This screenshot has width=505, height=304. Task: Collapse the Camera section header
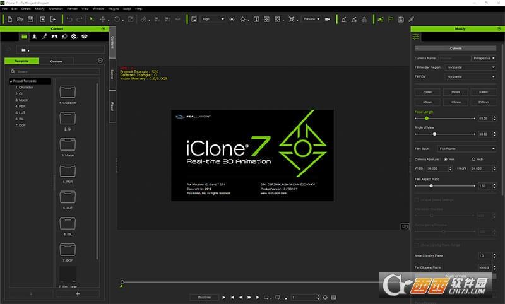455,49
